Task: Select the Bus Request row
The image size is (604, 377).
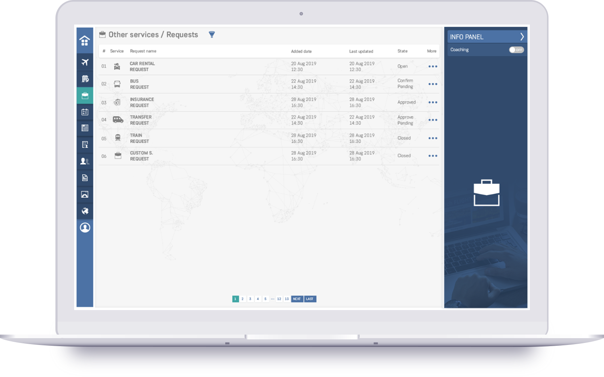Action: click(x=139, y=84)
